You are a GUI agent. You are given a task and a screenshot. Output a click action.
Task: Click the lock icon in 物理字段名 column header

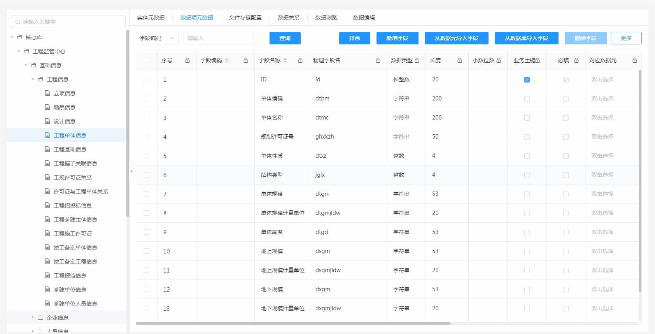coord(378,60)
